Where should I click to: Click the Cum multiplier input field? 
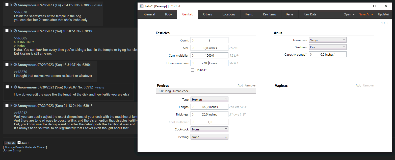(209, 56)
